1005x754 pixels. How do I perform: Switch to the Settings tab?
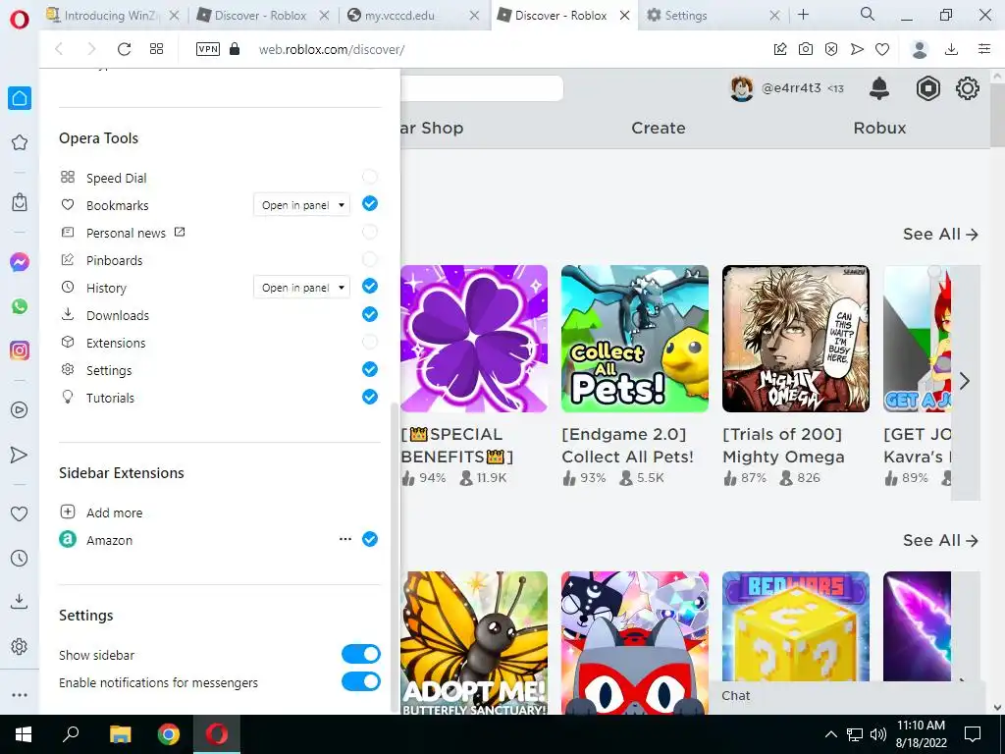(x=711, y=16)
